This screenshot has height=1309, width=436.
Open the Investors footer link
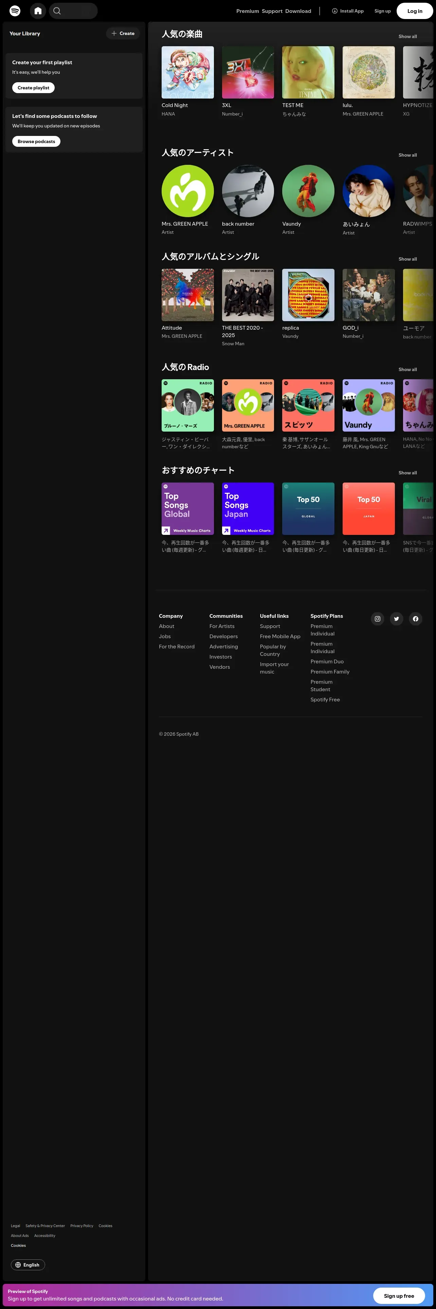coord(221,657)
